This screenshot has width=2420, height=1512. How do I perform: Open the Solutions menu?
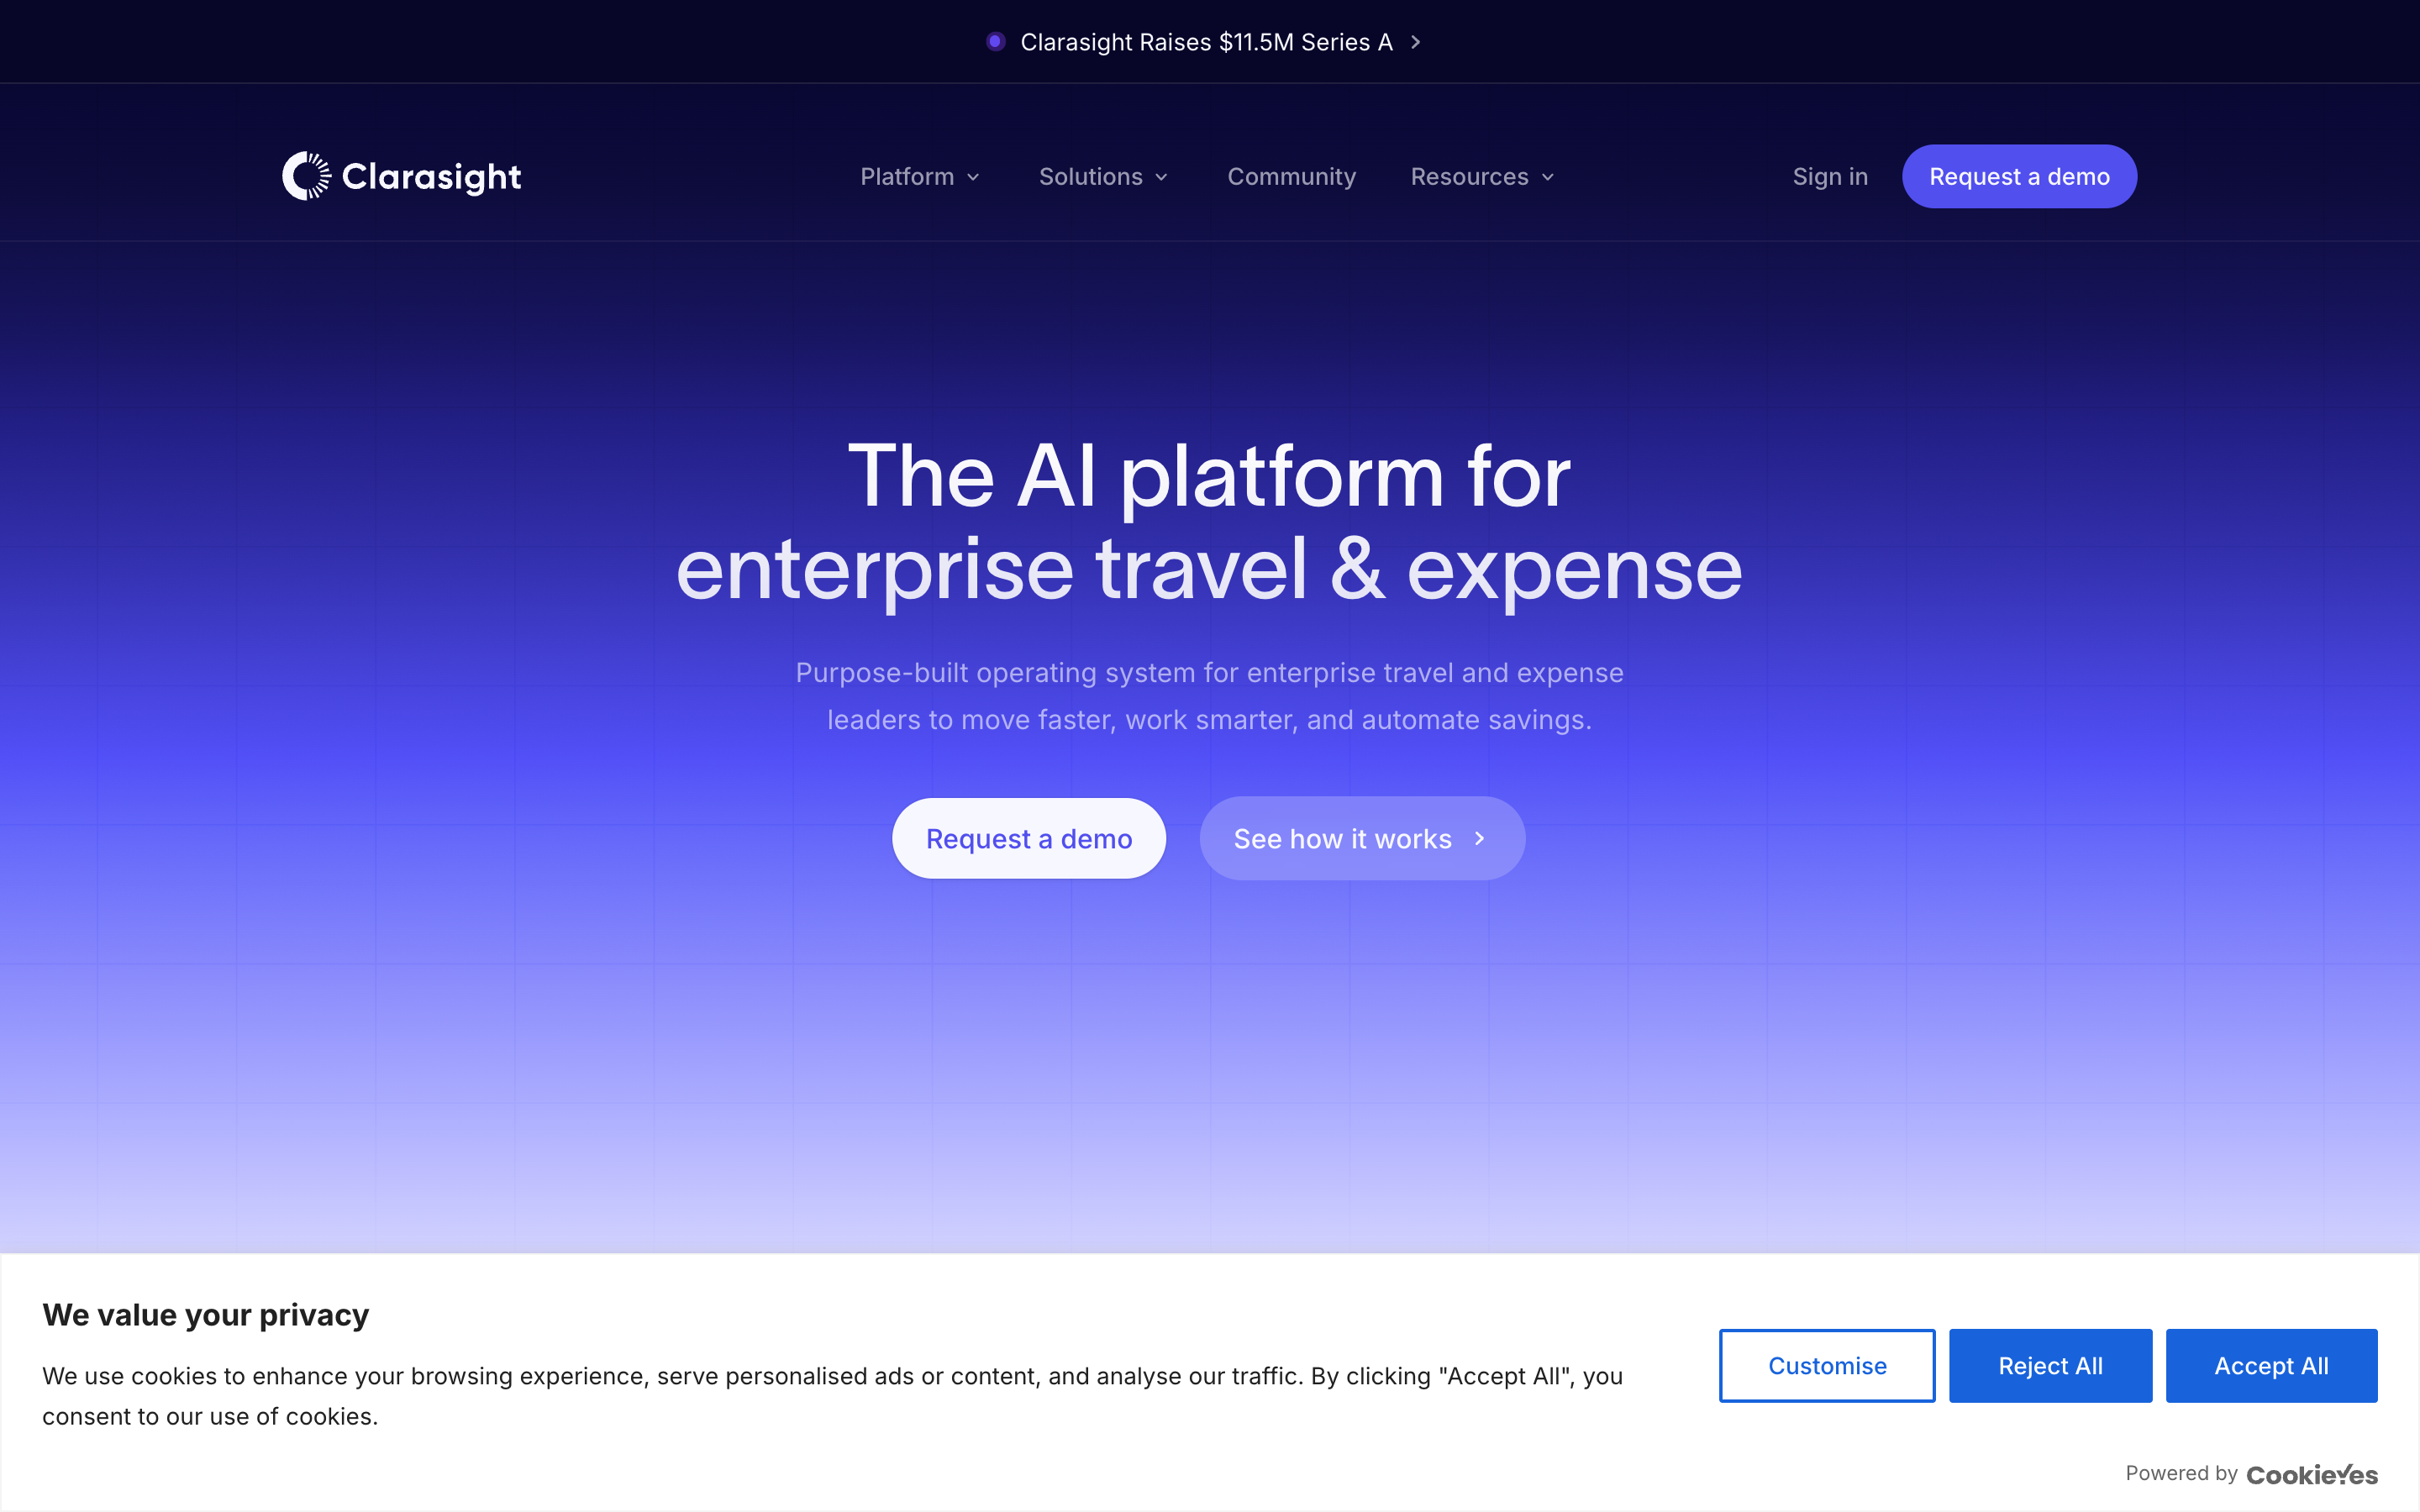click(1104, 177)
